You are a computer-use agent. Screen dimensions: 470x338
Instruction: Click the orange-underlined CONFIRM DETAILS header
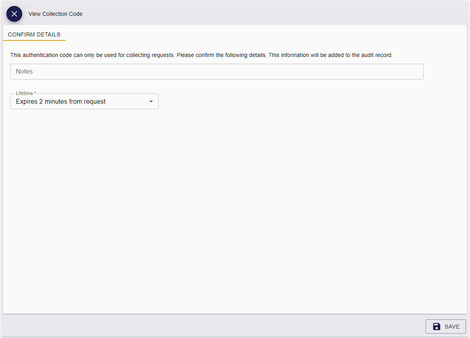[34, 35]
